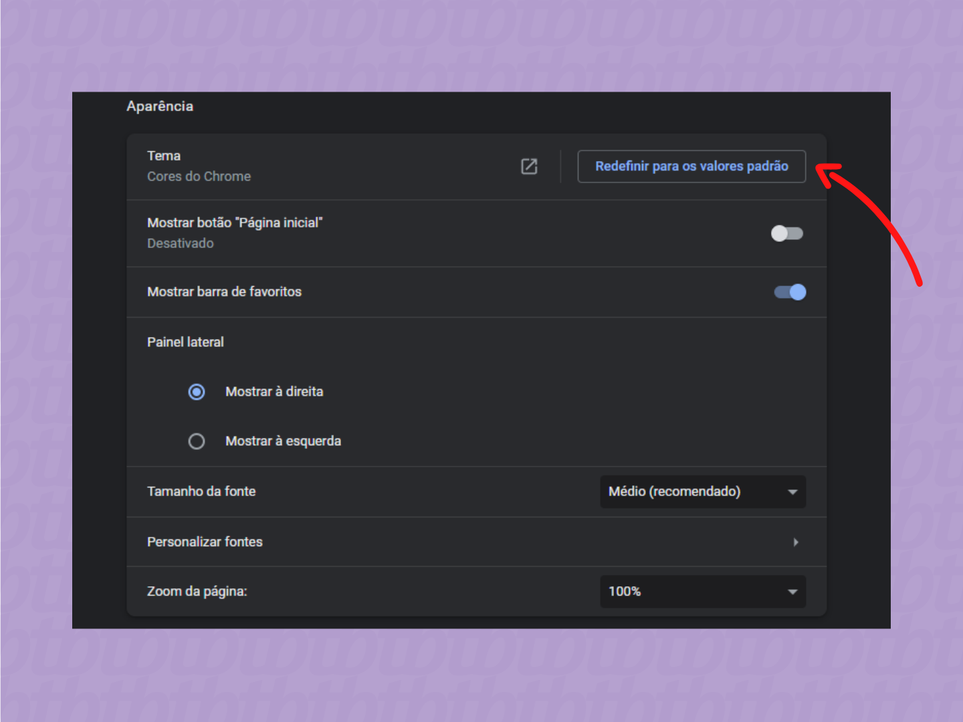
Task: Click the Painel lateral label
Action: tap(185, 342)
